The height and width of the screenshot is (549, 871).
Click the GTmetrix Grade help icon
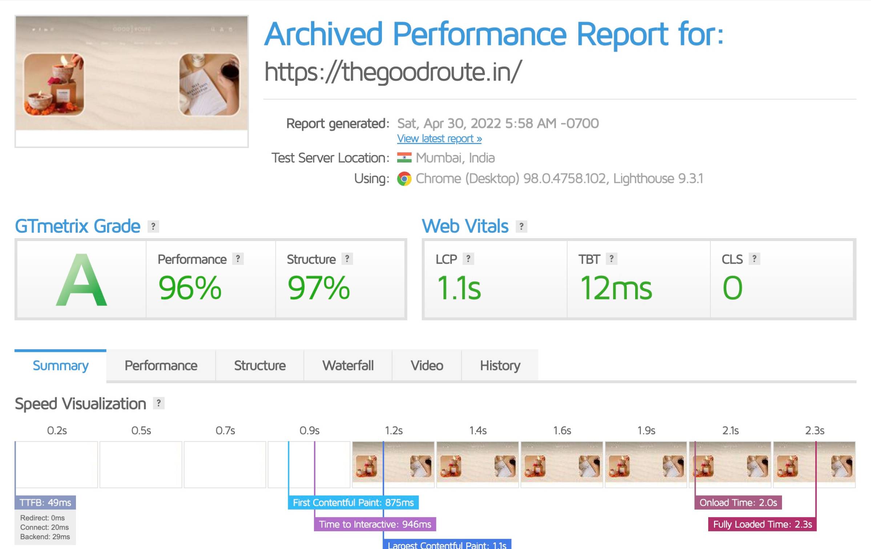point(153,227)
